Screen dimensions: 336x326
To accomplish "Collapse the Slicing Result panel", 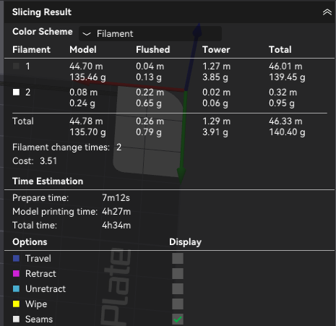I will click(x=327, y=12).
